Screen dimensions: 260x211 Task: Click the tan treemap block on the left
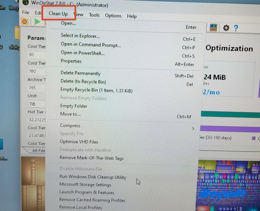click(x=33, y=184)
